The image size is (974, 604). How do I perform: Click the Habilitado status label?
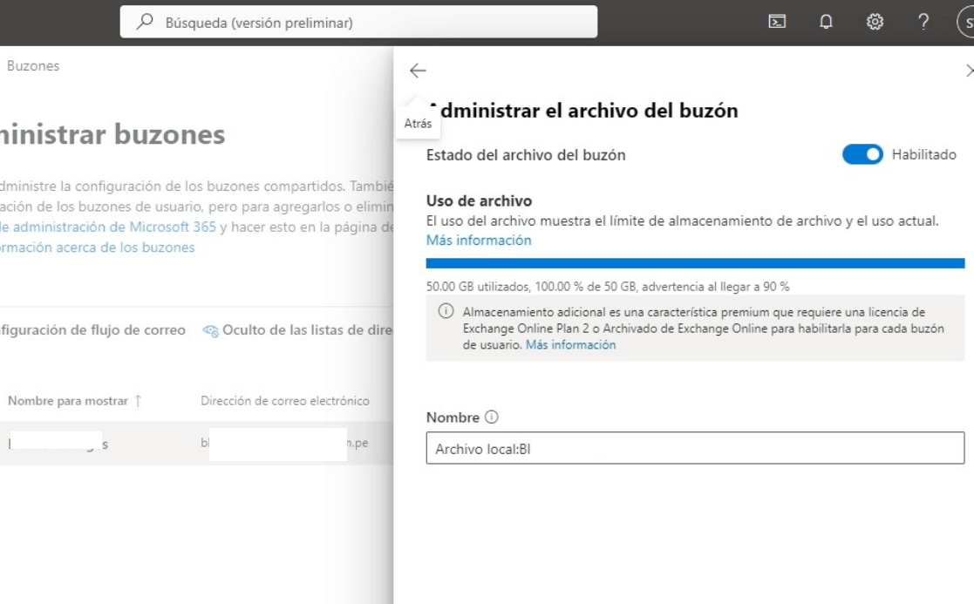[923, 154]
